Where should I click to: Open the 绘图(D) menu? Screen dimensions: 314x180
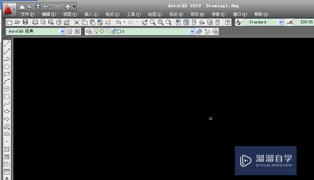pos(155,14)
